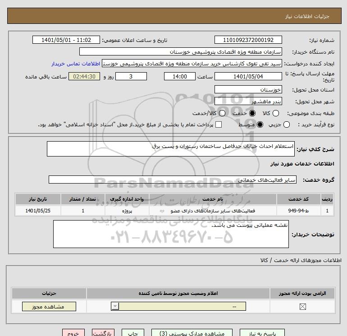This screenshot has width=347, height=336.
Task: Choose متوسط purchase process type
Action: [260, 124]
